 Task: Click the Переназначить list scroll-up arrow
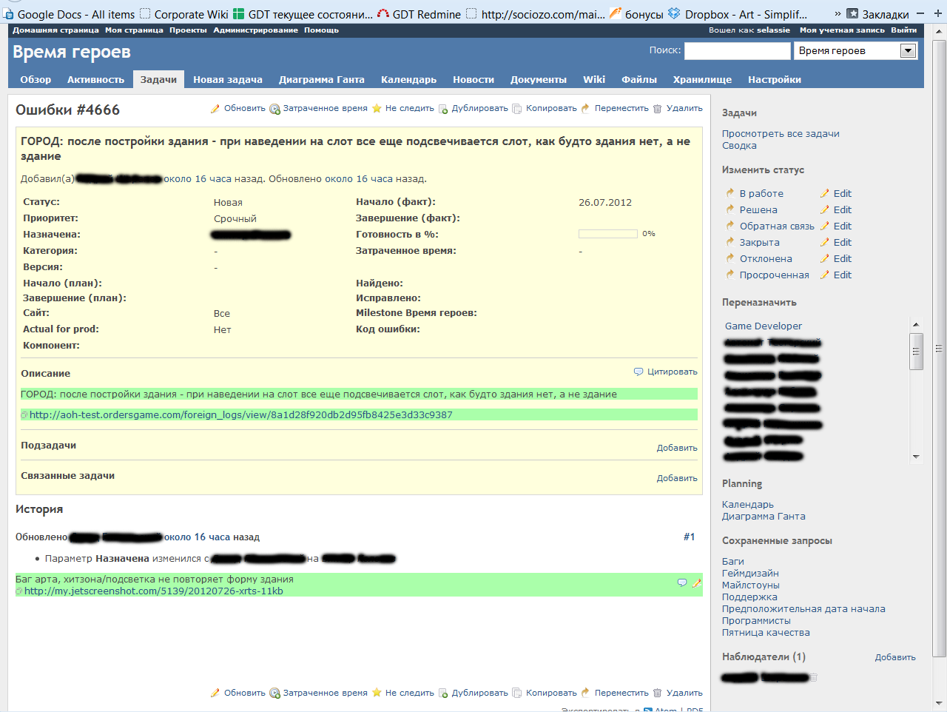click(x=916, y=324)
